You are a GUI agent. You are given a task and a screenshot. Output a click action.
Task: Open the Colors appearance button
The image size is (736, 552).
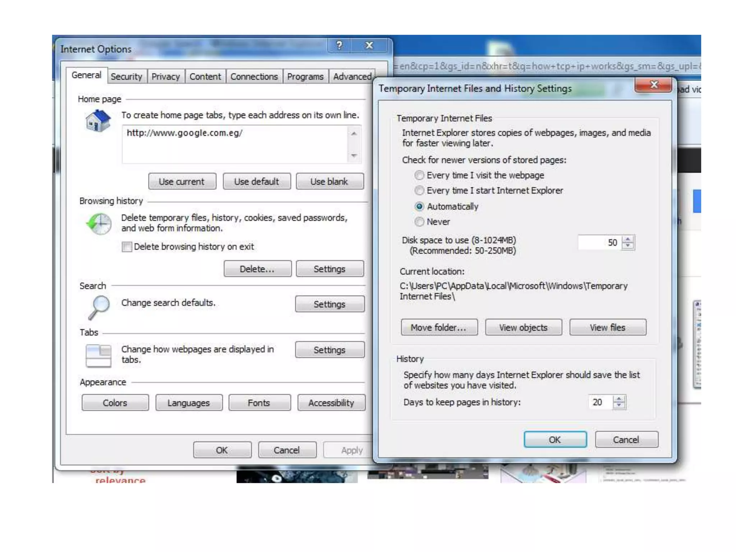click(x=115, y=403)
